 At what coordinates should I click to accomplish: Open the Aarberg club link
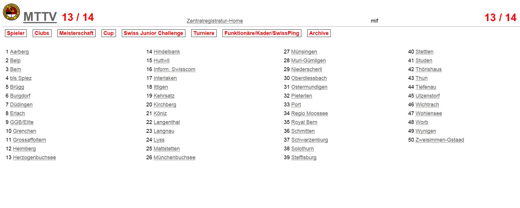point(19,52)
